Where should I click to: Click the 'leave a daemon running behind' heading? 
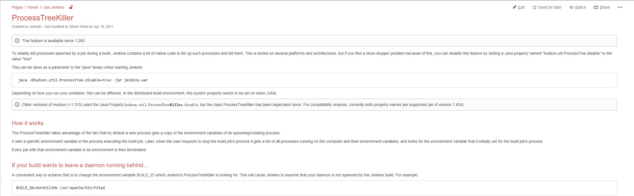[80, 165]
